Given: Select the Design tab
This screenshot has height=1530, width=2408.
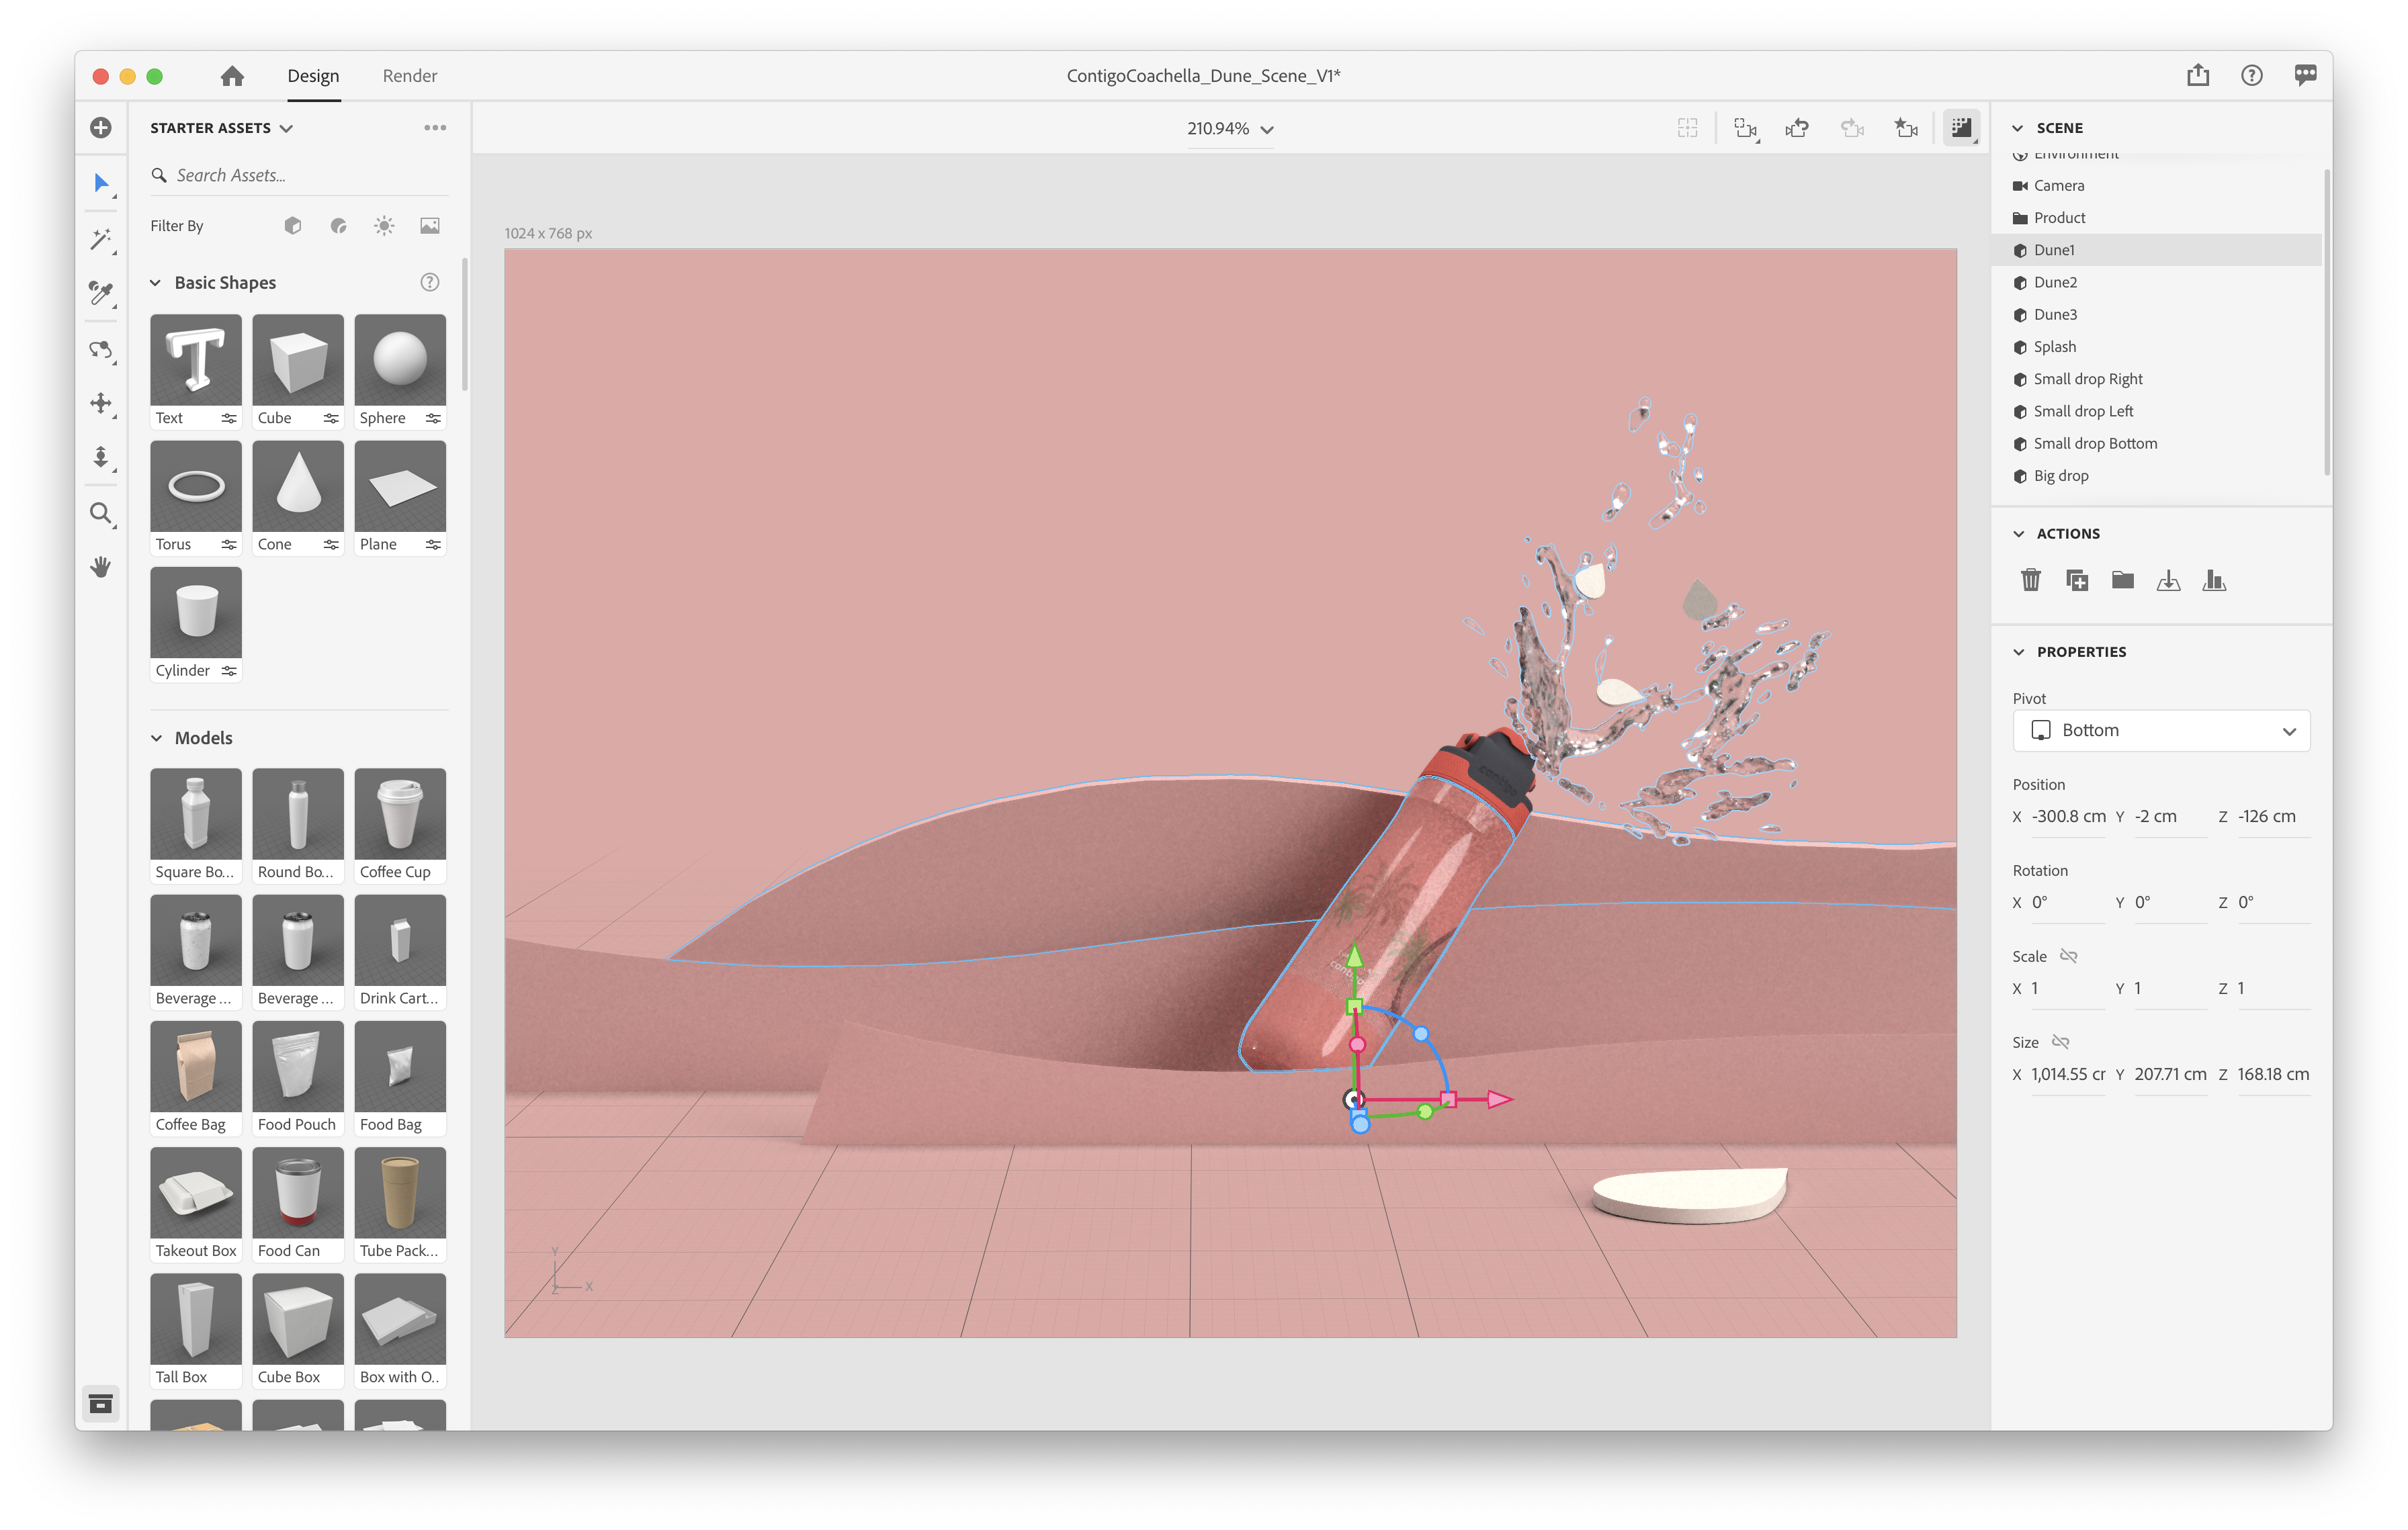Looking at the screenshot, I should pyautogui.click(x=313, y=76).
